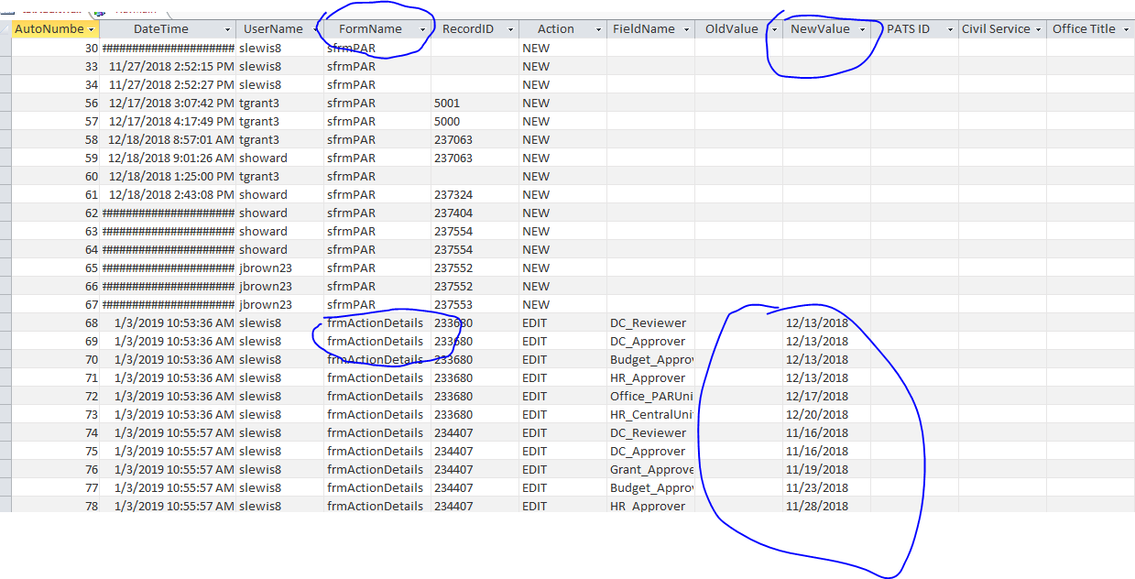Open the NewValue column filter dropdown arrow
Image resolution: width=1135 pixels, height=579 pixels.
(x=863, y=29)
